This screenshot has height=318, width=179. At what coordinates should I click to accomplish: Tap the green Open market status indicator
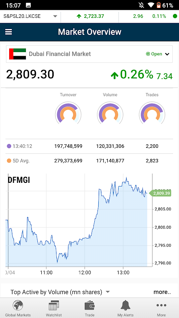(x=154, y=54)
